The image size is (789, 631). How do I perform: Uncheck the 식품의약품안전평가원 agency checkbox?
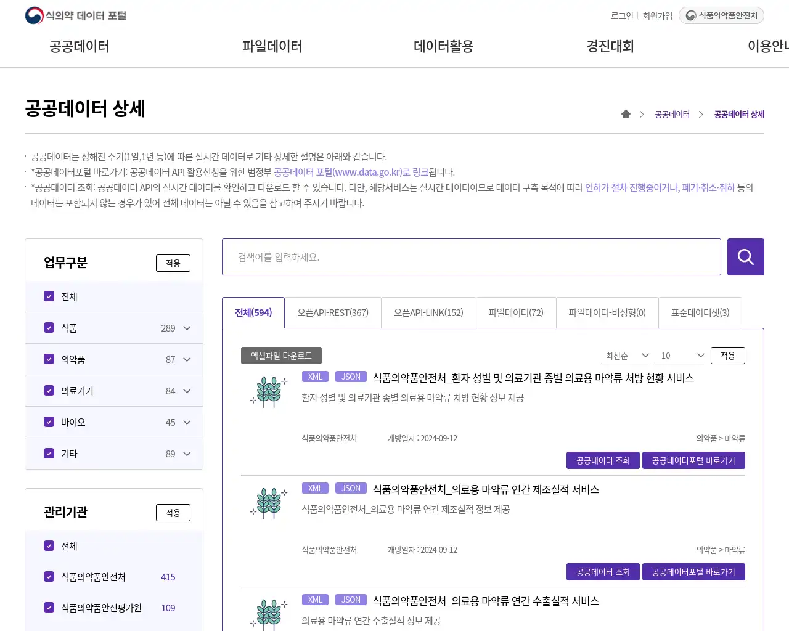49,608
